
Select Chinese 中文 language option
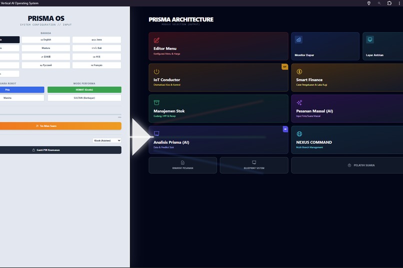96,57
